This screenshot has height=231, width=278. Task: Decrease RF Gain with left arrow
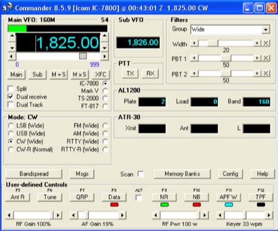click(9, 215)
